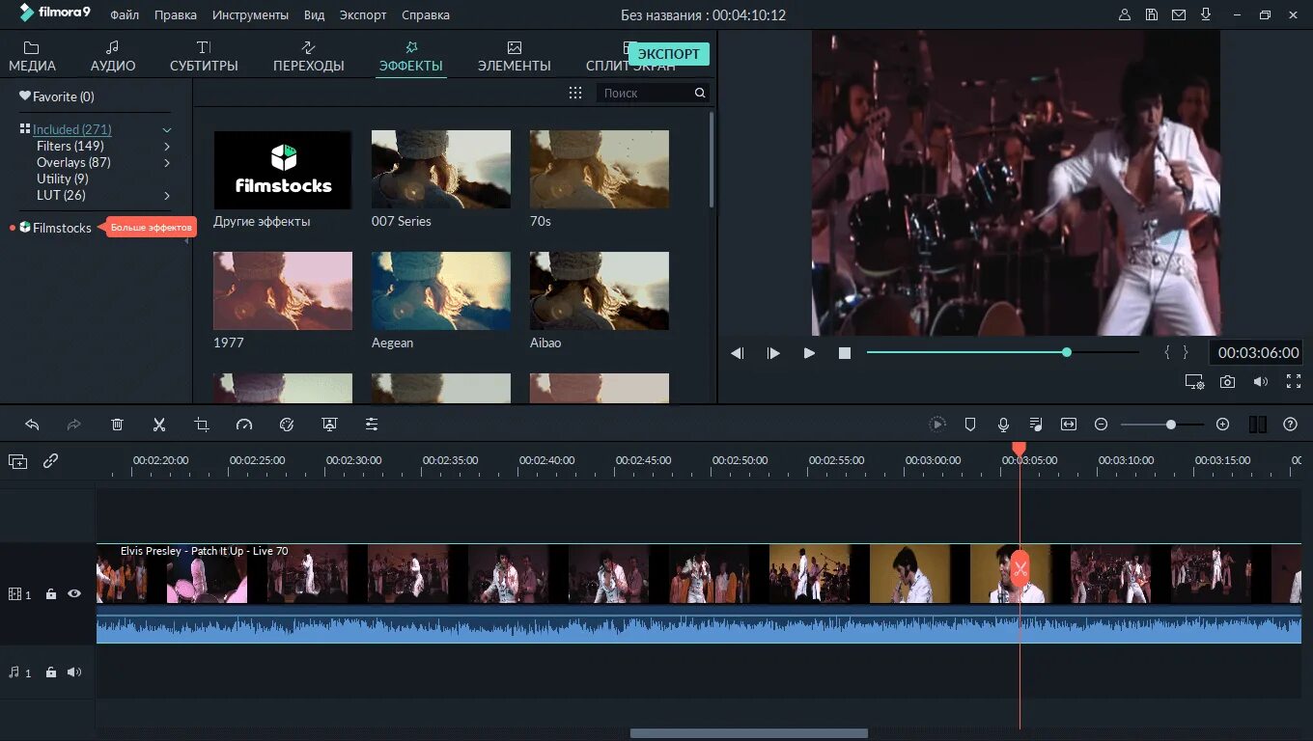Image resolution: width=1313 pixels, height=741 pixels.
Task: Delete selected clip with trash icon
Action: point(117,425)
